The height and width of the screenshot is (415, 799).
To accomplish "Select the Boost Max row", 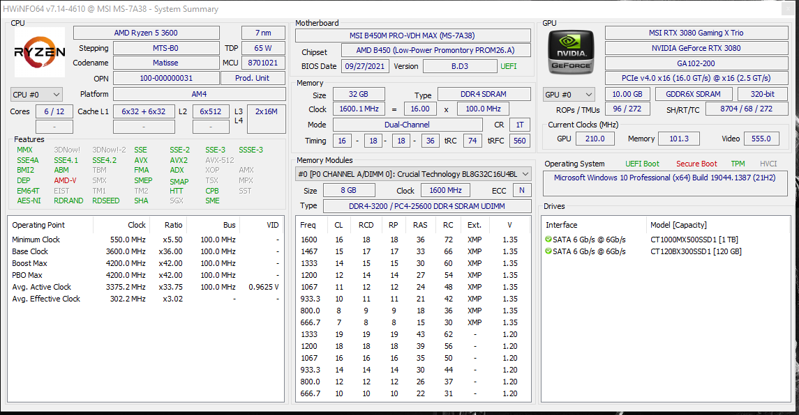I will point(146,263).
